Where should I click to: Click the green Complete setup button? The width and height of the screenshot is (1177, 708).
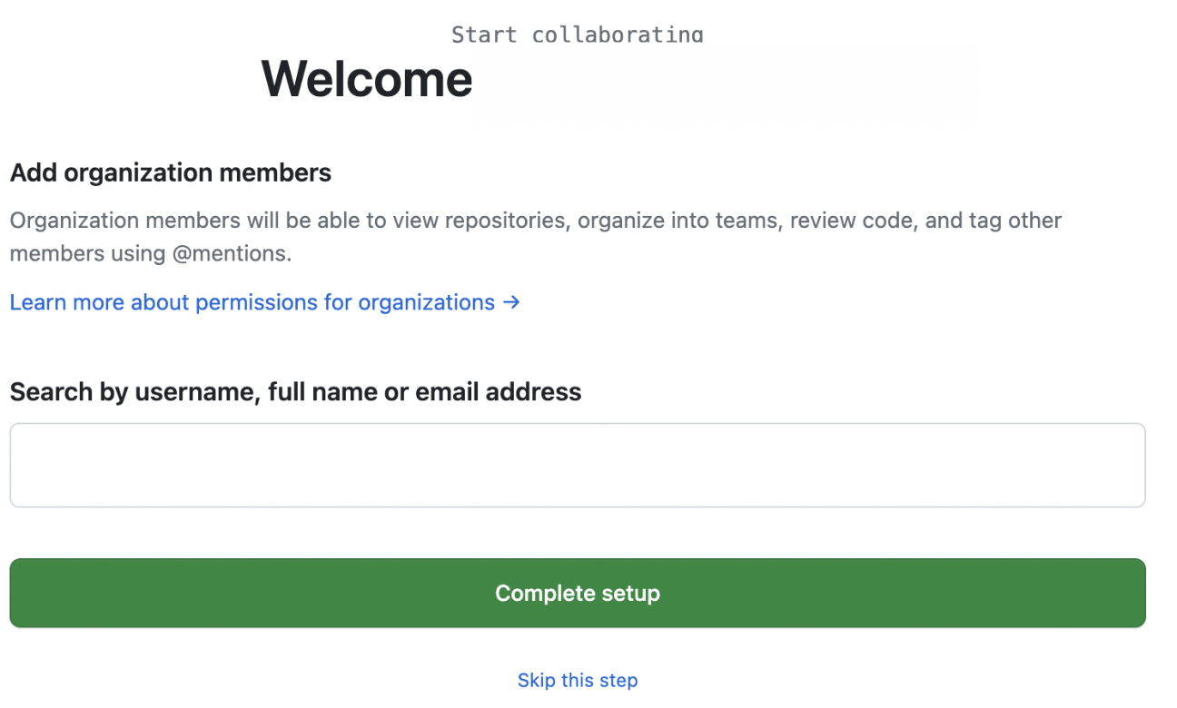pyautogui.click(x=578, y=593)
